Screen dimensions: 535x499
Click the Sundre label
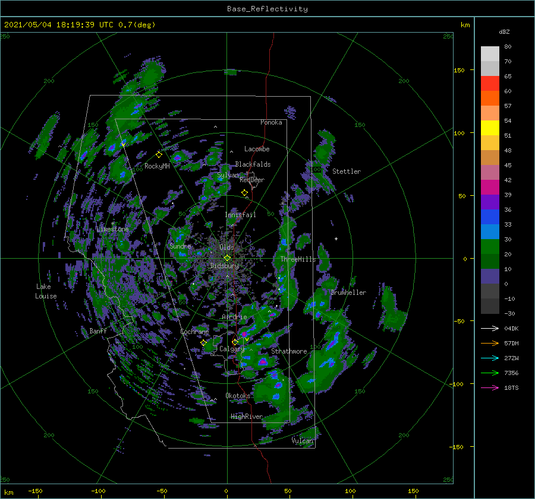tap(180, 246)
